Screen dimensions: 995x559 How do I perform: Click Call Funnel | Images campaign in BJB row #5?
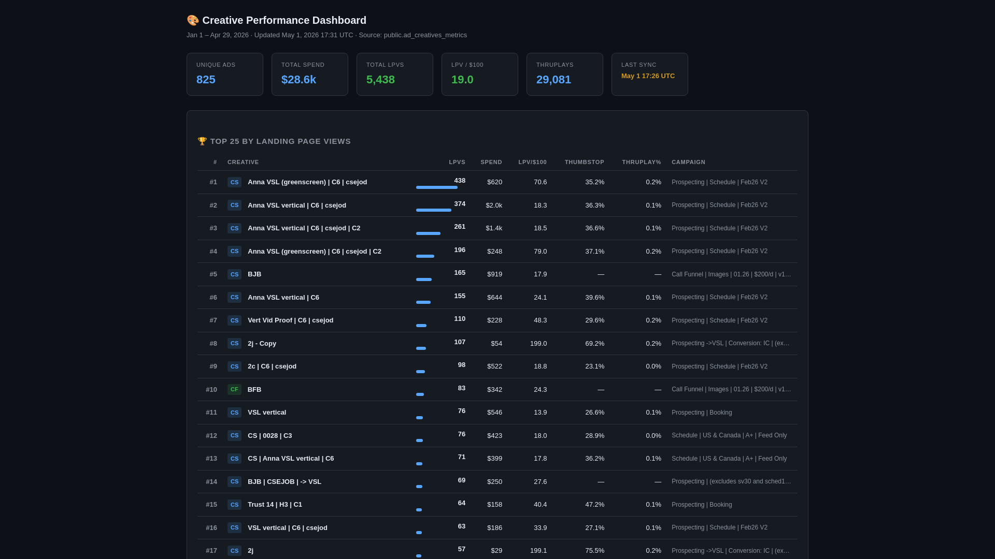pos(731,274)
